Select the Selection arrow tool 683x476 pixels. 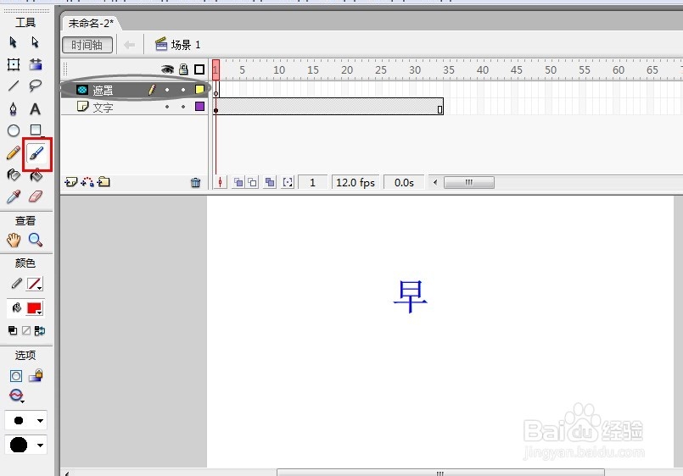pyautogui.click(x=13, y=42)
